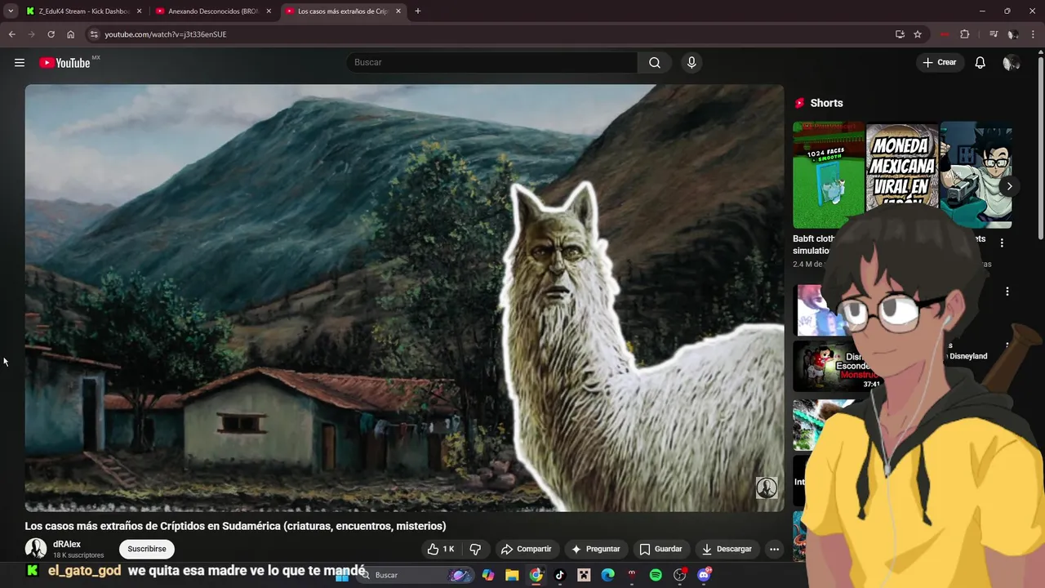Show next Shorts with the chevron
This screenshot has width=1045, height=588.
1009,186
